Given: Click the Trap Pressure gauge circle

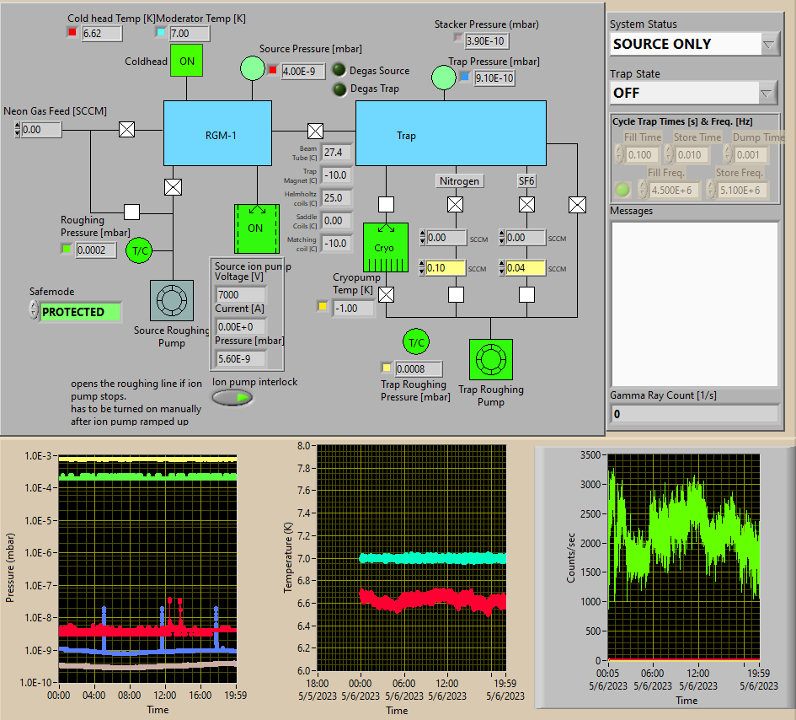Looking at the screenshot, I should point(443,78).
